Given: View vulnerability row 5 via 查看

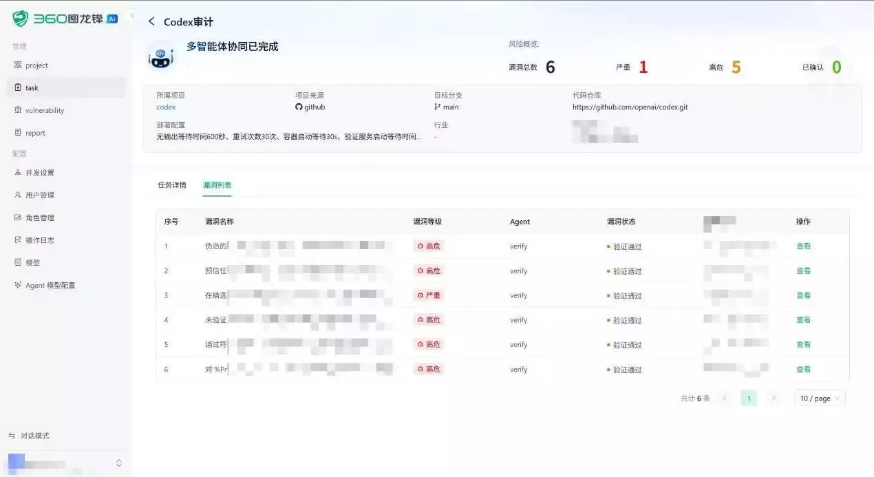Looking at the screenshot, I should pos(803,345).
